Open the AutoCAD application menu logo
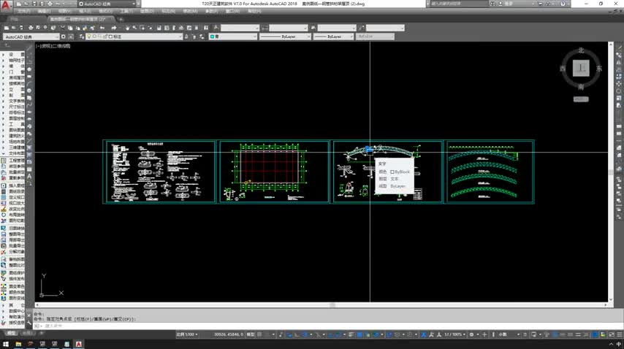Screen dimensions: 624x349 click(x=6, y=5)
